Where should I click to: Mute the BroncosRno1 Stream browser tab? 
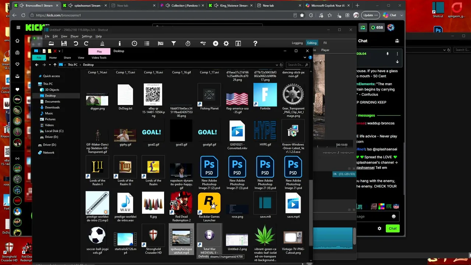coord(22,6)
